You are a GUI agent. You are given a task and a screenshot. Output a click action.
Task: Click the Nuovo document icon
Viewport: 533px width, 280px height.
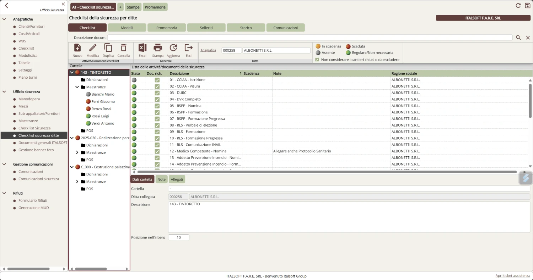pos(77,48)
